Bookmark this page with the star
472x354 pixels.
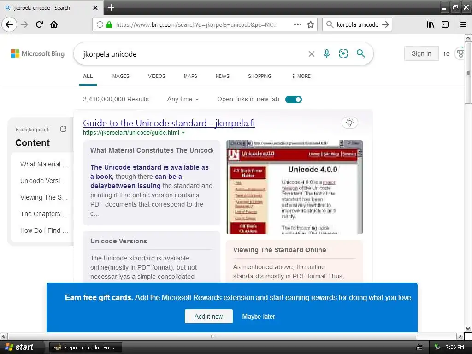point(311,24)
